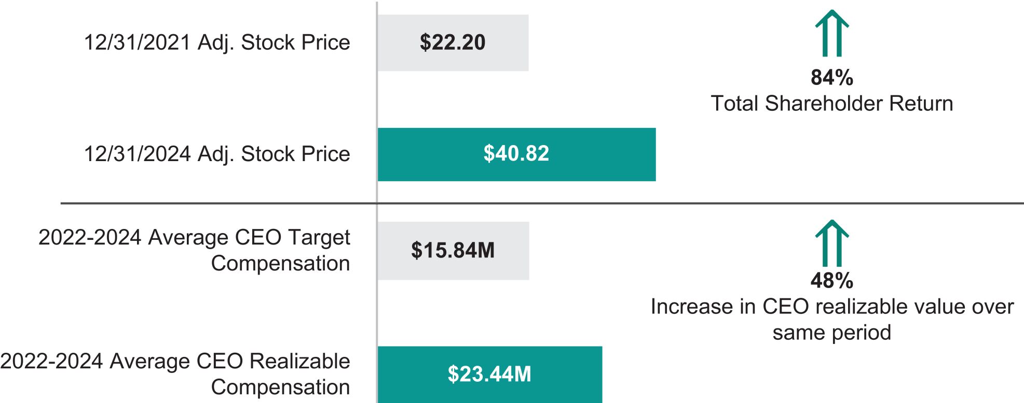Viewport: 1024px width, 403px height.
Task: Click the upward arrow above 48%
Action: click(x=831, y=243)
